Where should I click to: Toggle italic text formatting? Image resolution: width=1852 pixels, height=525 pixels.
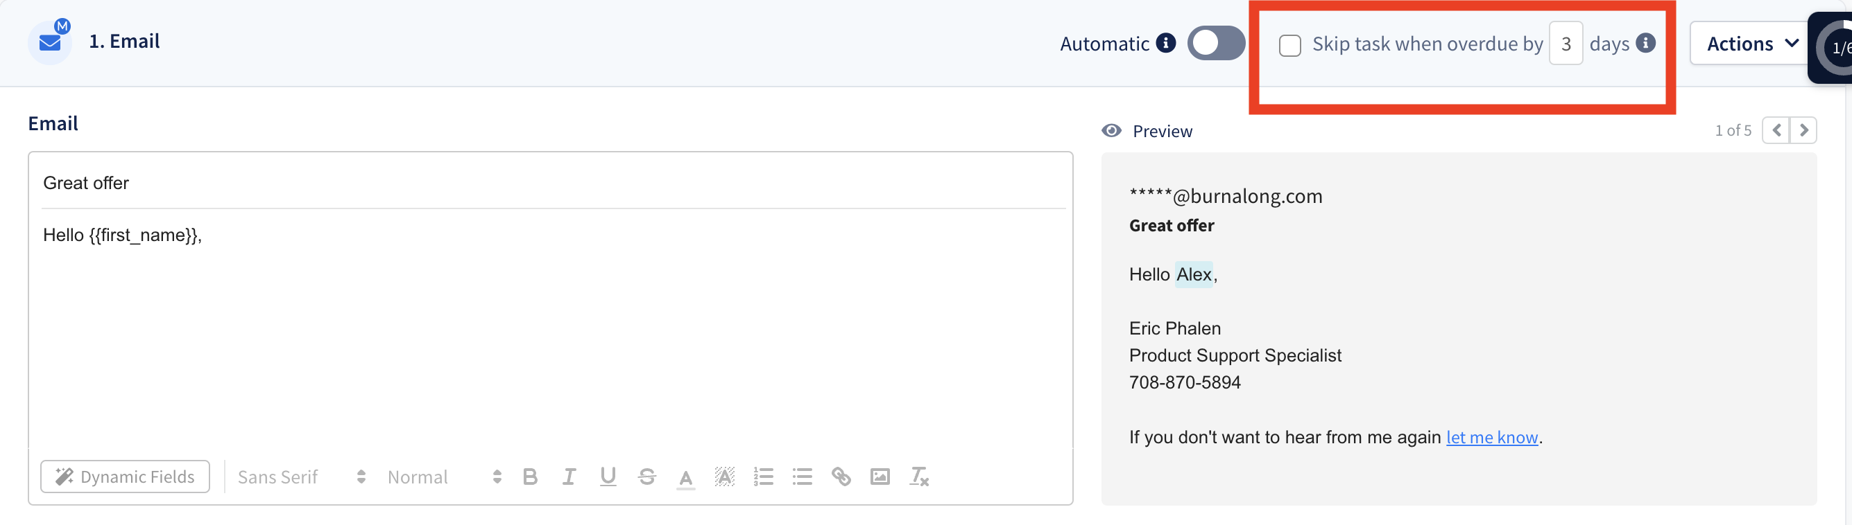click(569, 477)
